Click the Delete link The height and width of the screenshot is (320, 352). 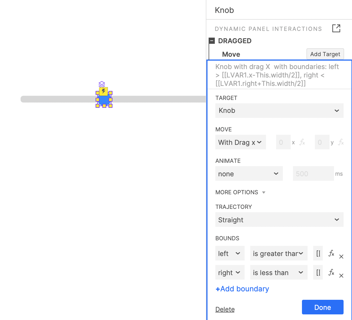(225, 309)
